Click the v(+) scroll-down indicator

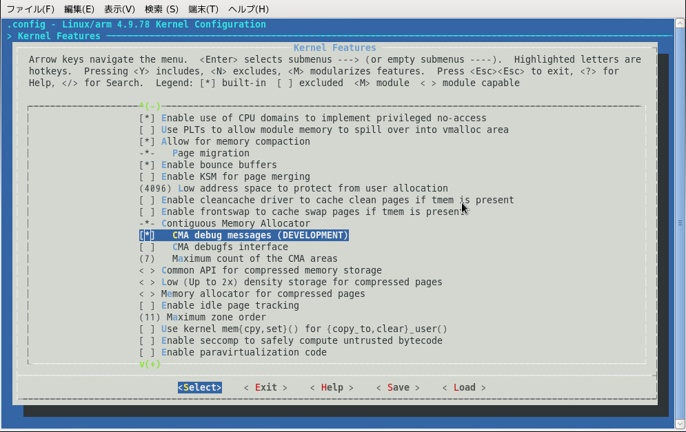[150, 364]
